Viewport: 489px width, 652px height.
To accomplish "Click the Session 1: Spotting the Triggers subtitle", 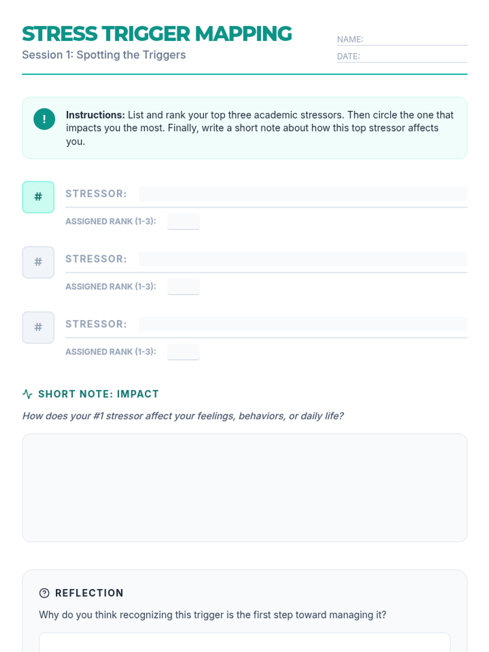I will pyautogui.click(x=104, y=55).
